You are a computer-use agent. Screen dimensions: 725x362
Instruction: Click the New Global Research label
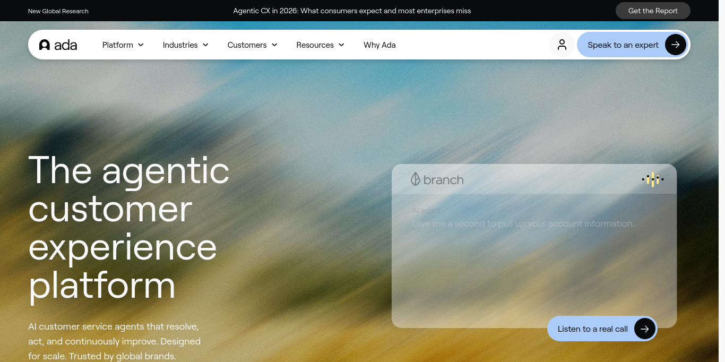[x=58, y=11]
